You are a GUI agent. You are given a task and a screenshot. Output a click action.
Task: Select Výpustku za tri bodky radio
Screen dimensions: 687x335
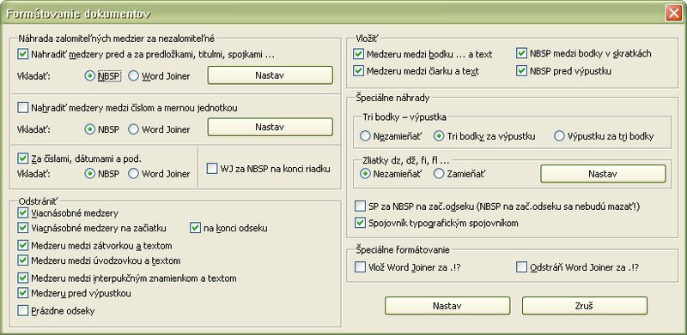coord(559,136)
